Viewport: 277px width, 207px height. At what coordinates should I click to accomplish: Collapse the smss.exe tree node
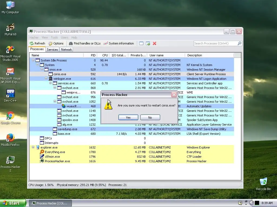tap(42, 69)
